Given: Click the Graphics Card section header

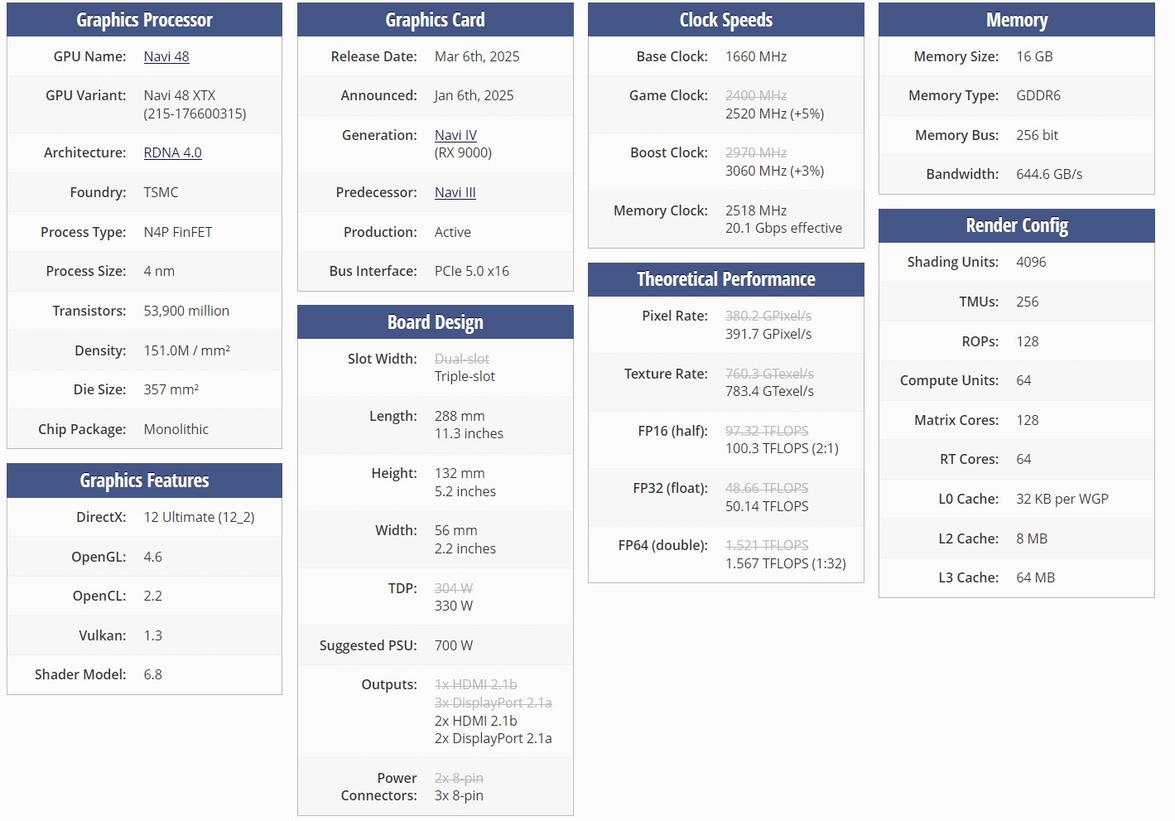Looking at the screenshot, I should [x=435, y=20].
